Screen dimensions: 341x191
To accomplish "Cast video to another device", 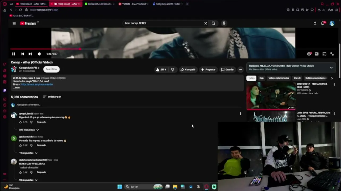I will 324,54.
